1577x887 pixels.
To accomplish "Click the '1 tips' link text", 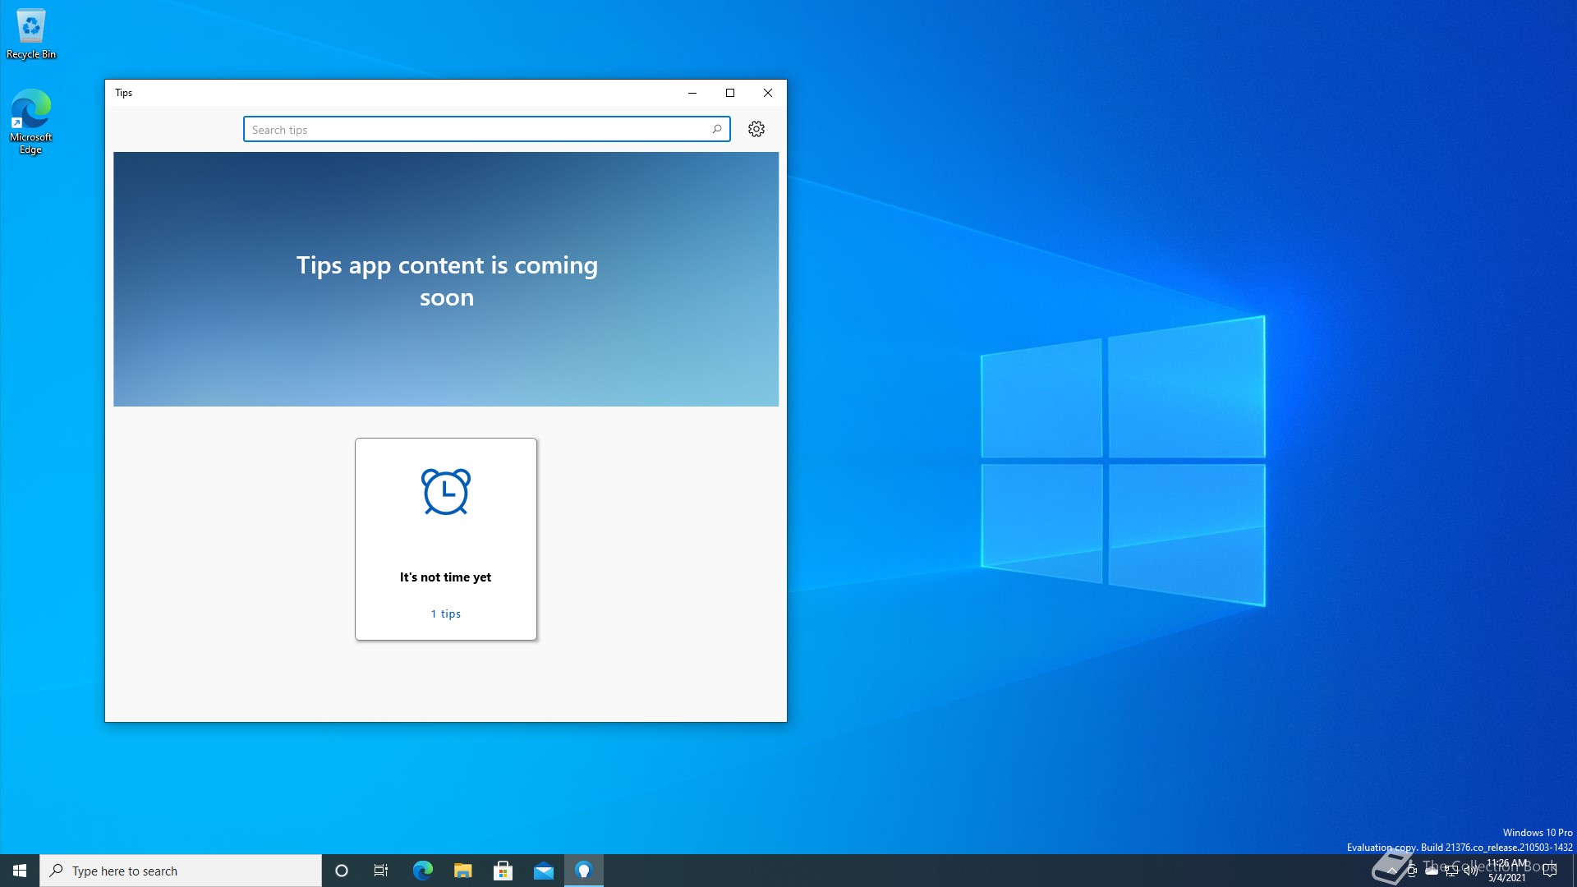I will [x=446, y=614].
